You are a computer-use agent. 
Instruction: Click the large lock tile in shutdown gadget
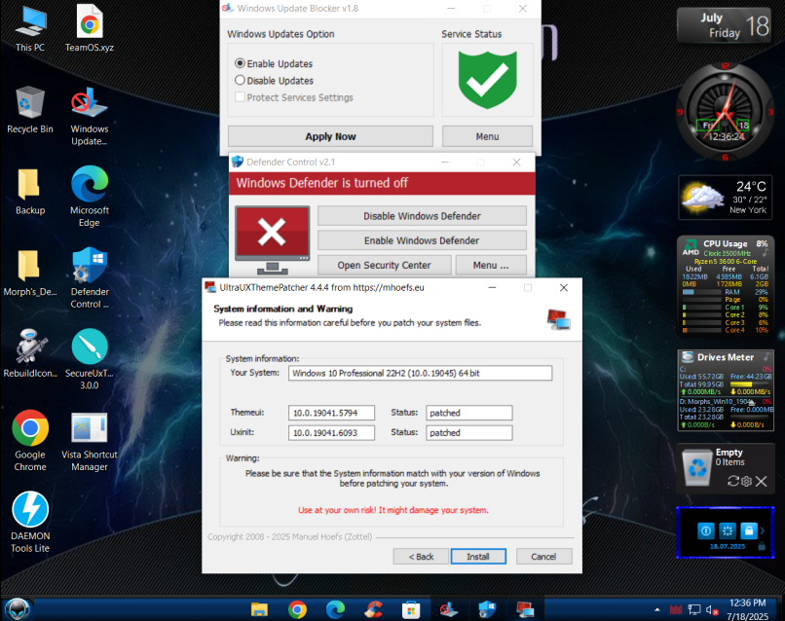[749, 530]
